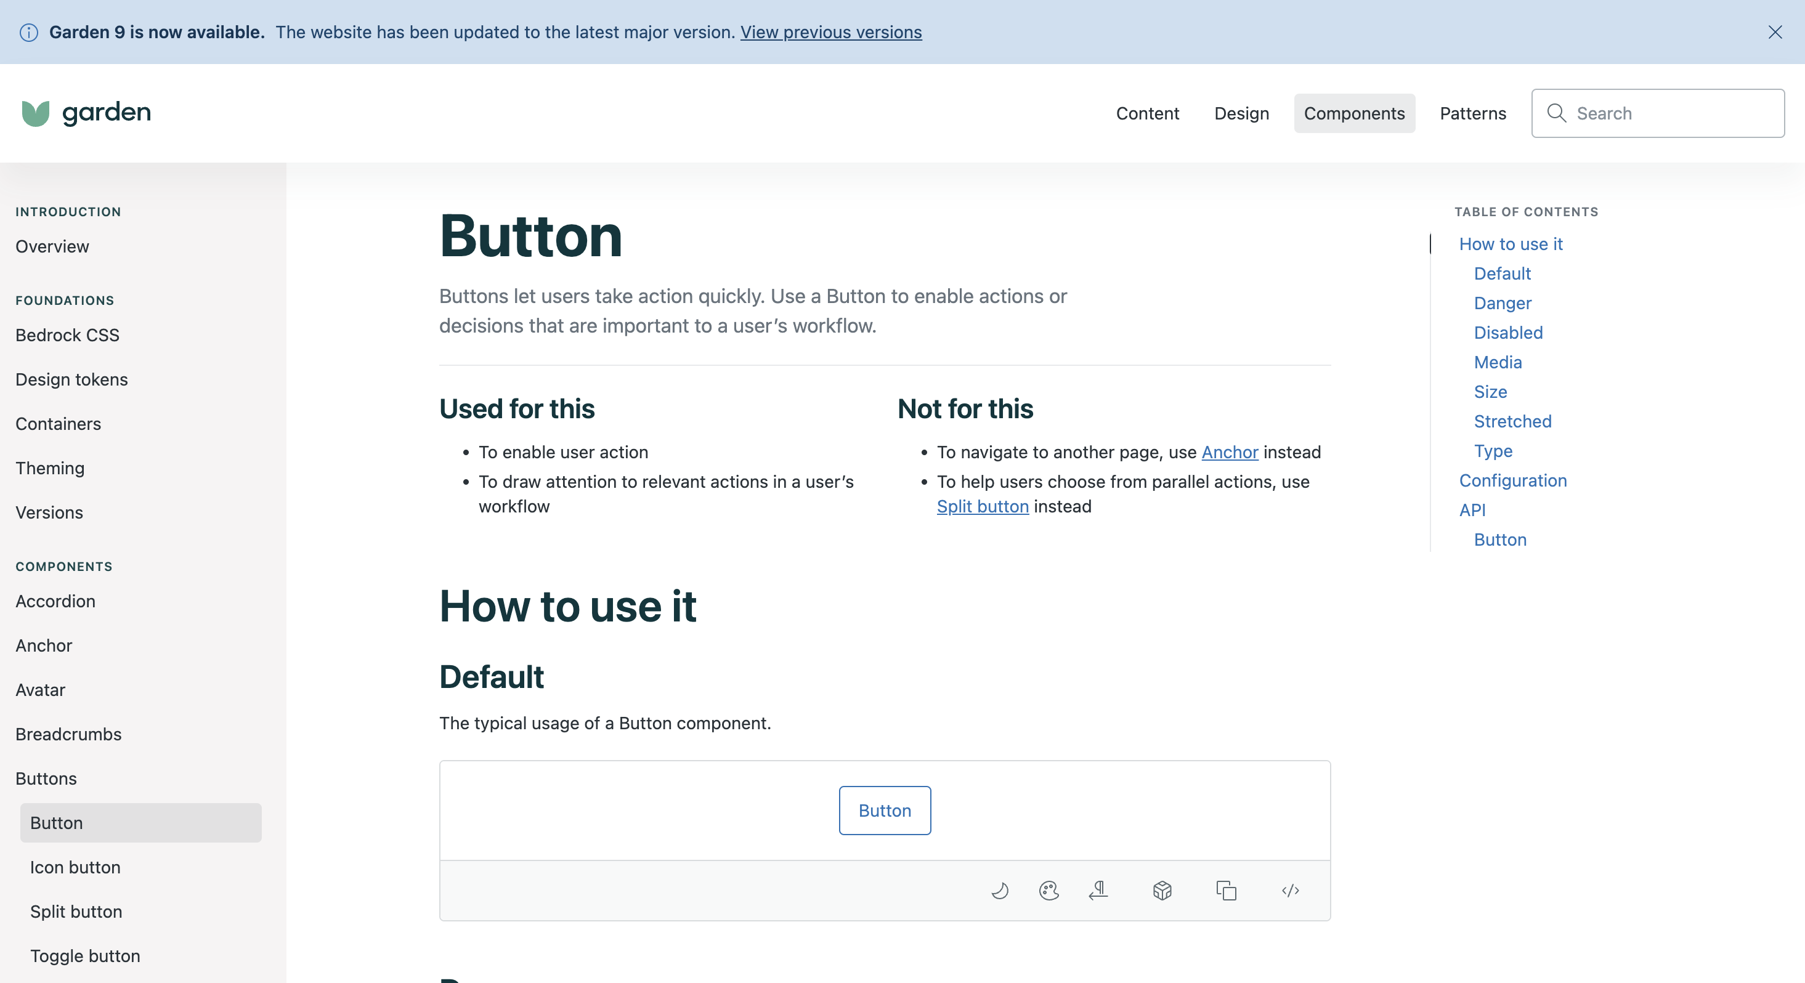The image size is (1805, 983).
Task: Go to the Patterns nav tab
Action: (1472, 113)
